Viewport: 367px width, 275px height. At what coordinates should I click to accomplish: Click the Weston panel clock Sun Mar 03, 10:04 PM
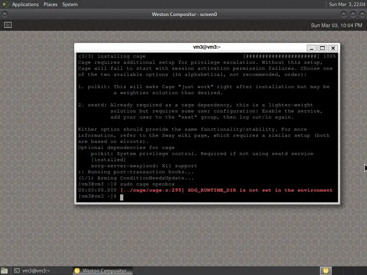coord(336,25)
